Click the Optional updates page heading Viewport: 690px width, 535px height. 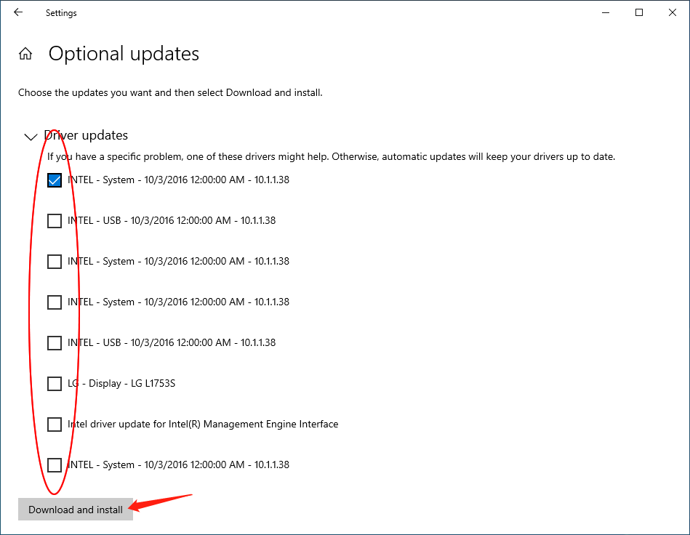124,54
